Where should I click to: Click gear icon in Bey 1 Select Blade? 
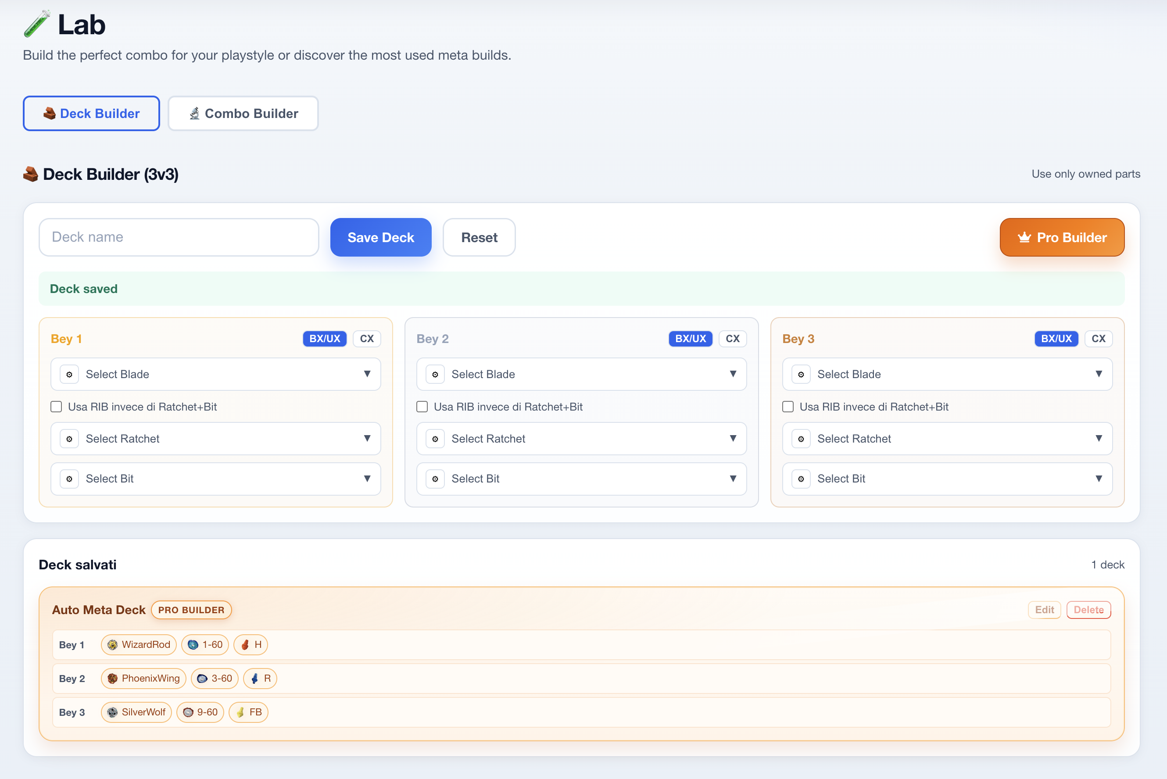pos(70,374)
